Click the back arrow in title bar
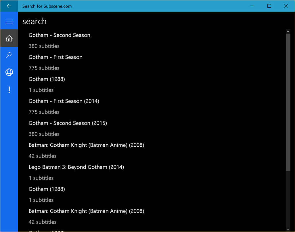 point(9,6)
